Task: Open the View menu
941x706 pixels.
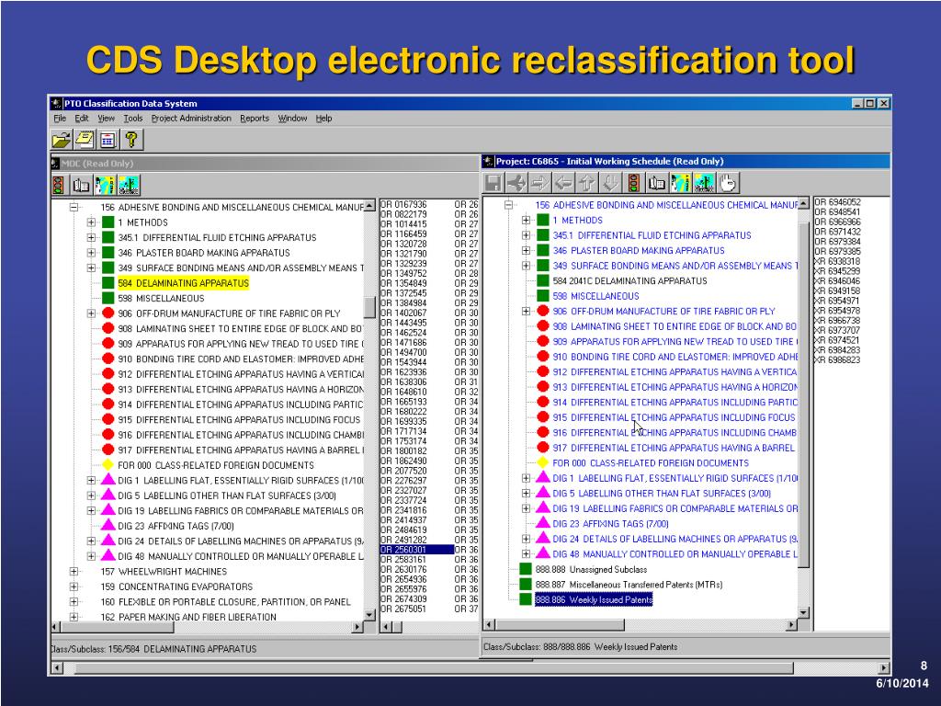Action: [x=107, y=119]
